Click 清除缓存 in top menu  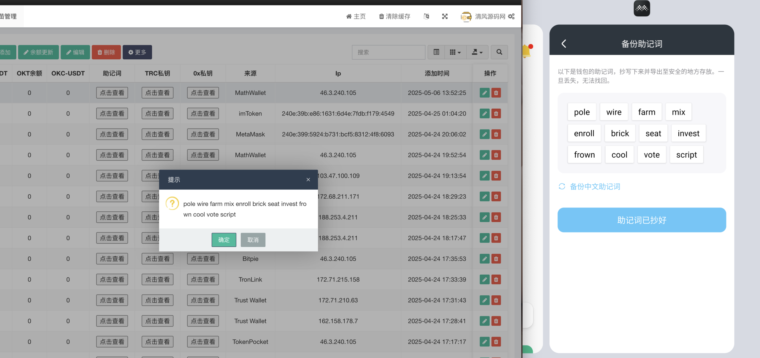395,16
